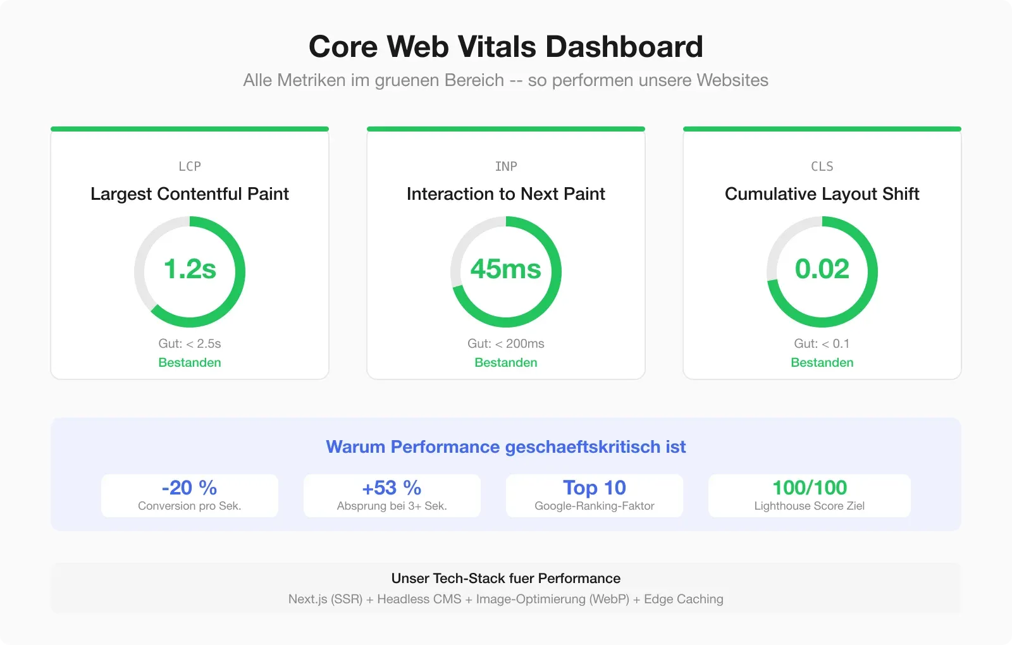1012x645 pixels.
Task: Open the Warum Performance geschaeftskritisch ist section
Action: [506, 446]
